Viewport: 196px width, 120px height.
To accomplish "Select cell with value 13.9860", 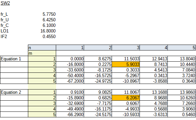I will pos(182,92).
